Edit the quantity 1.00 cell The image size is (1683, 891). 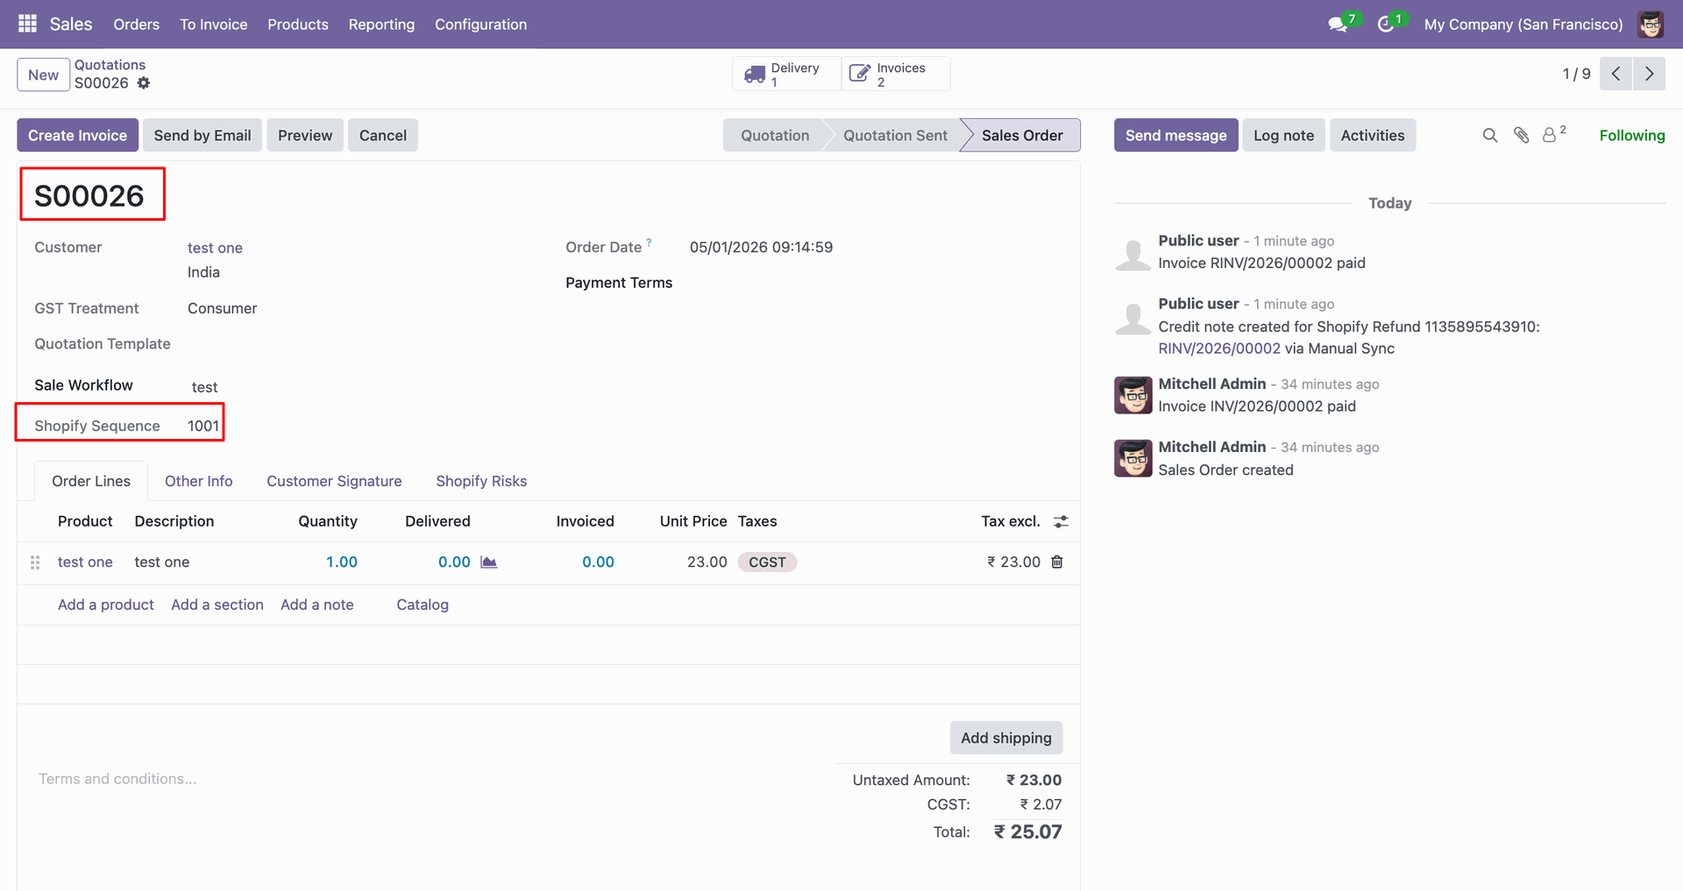342,562
